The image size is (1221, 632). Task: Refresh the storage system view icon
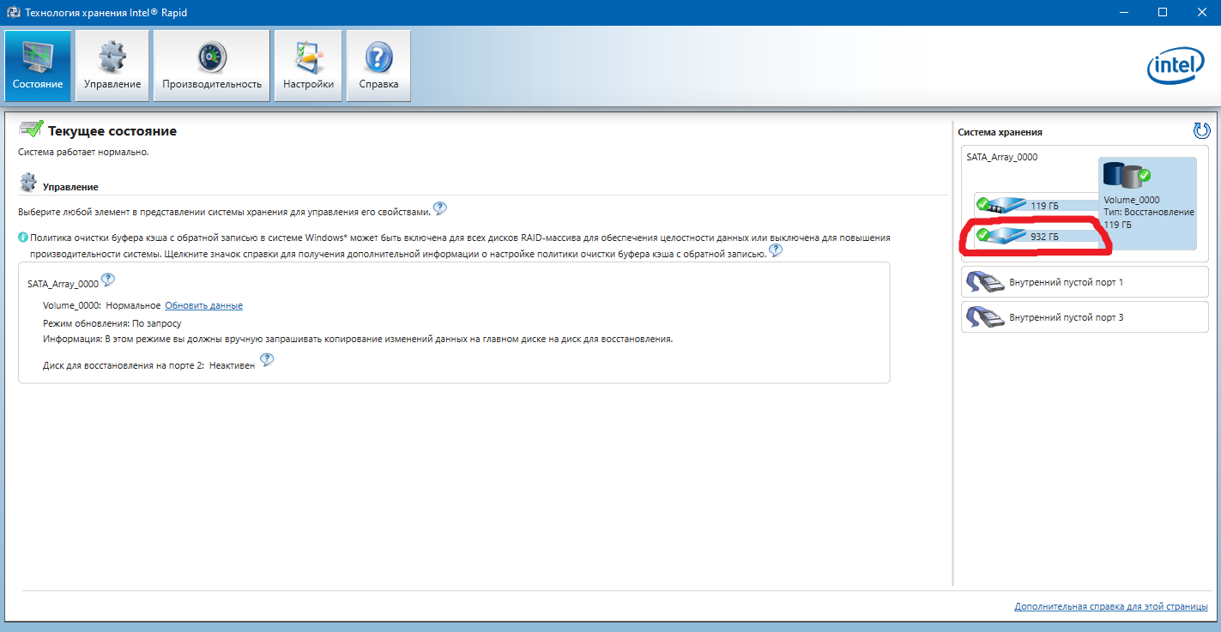pos(1201,130)
